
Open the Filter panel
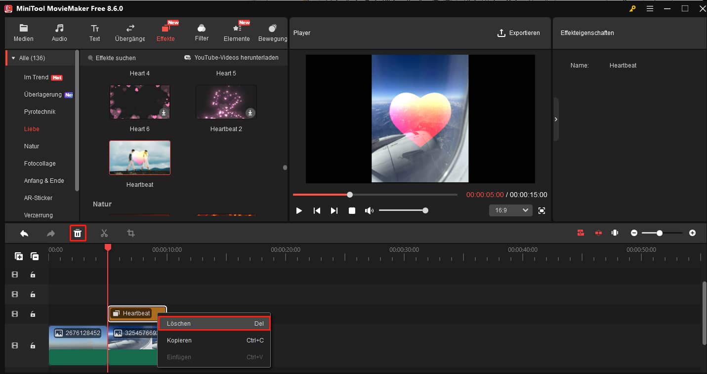(x=201, y=32)
